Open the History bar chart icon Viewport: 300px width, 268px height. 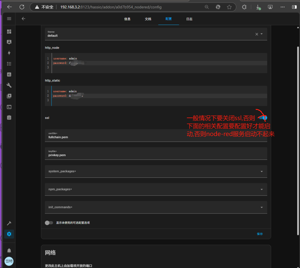click(9, 74)
